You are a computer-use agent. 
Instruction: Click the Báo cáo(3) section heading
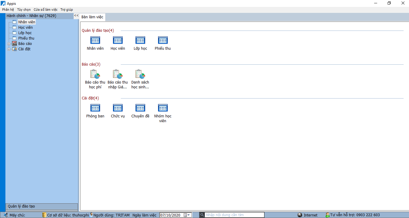tap(91, 64)
